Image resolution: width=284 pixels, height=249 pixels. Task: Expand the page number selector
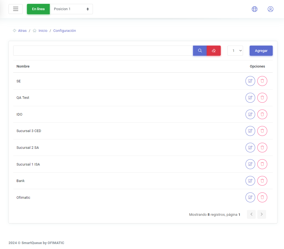click(235, 51)
